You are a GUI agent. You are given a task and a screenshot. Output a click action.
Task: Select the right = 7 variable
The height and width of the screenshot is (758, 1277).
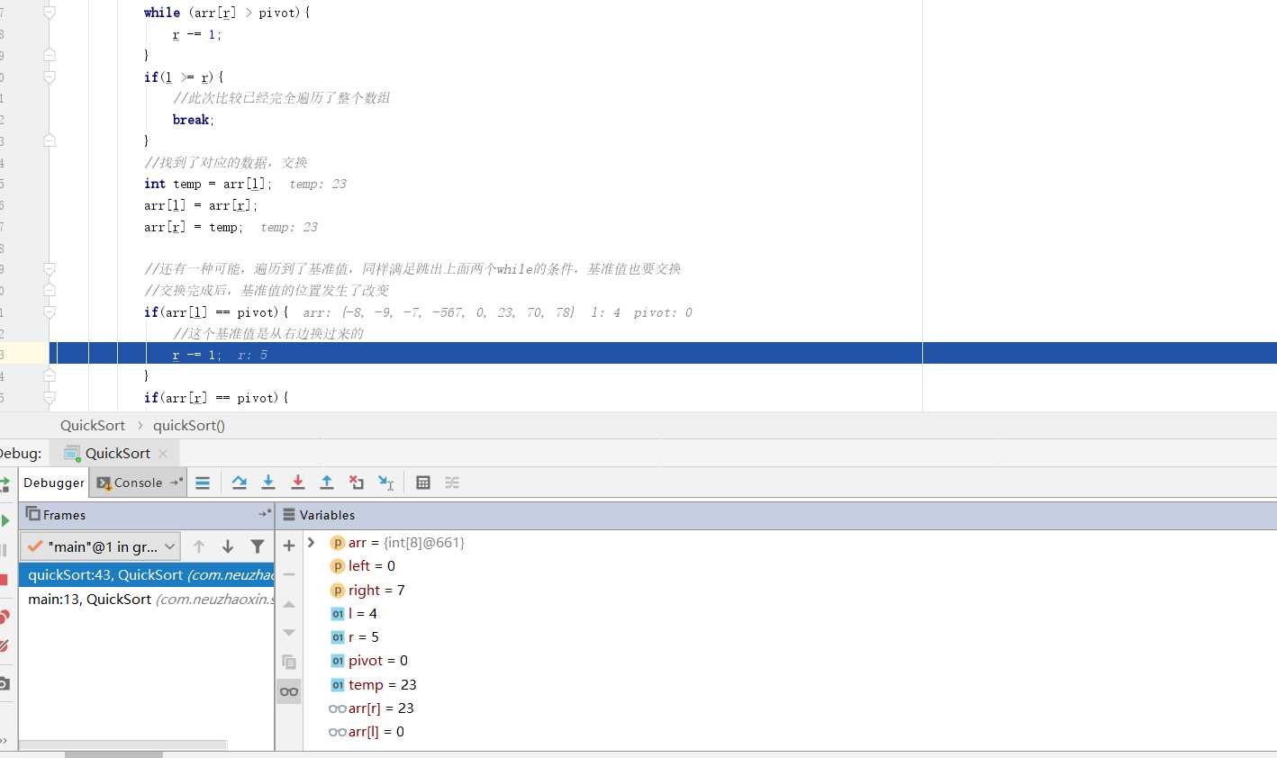click(x=368, y=590)
